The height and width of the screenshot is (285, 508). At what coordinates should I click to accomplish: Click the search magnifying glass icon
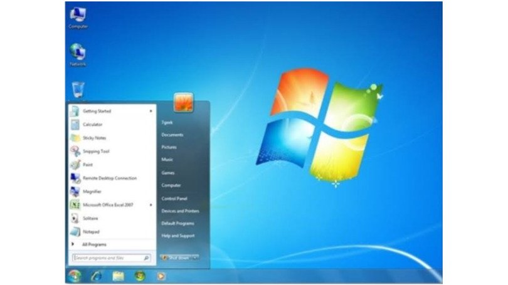[146, 258]
